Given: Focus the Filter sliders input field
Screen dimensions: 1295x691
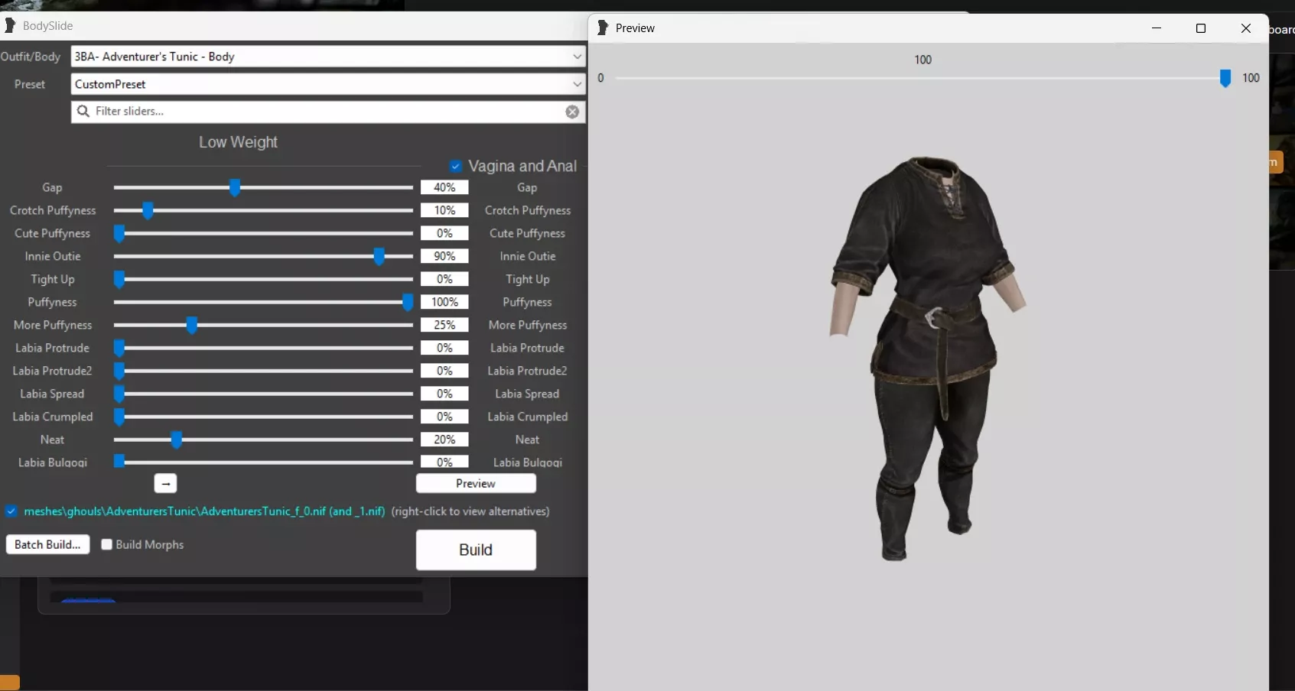Looking at the screenshot, I should tap(328, 112).
